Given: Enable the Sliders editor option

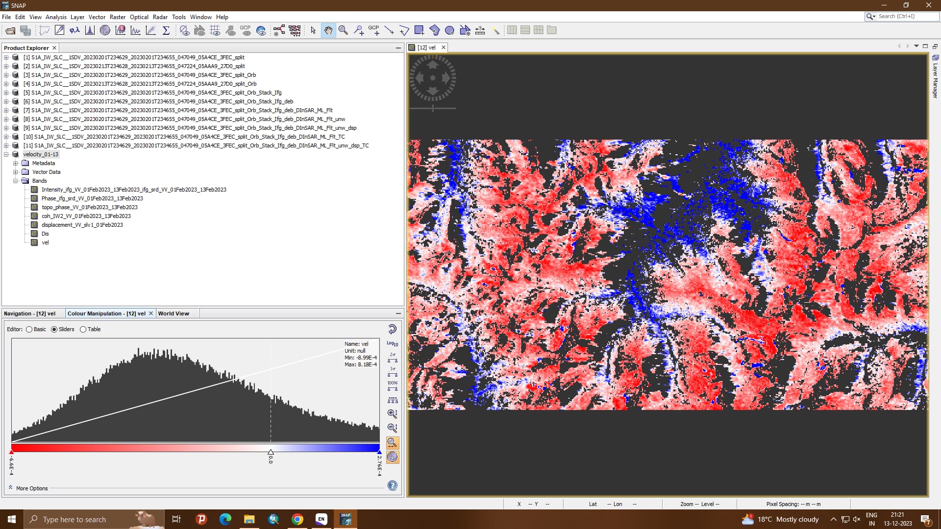Looking at the screenshot, I should pos(54,329).
